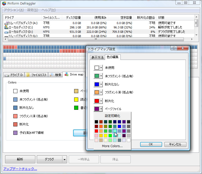The height and width of the screenshot is (174, 202).
Task: Open the 断片化なし color dropdown in the dialog
Action: click(101, 84)
